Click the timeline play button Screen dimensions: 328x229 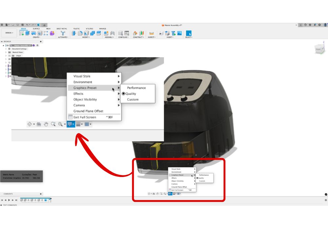(x=9, y=200)
